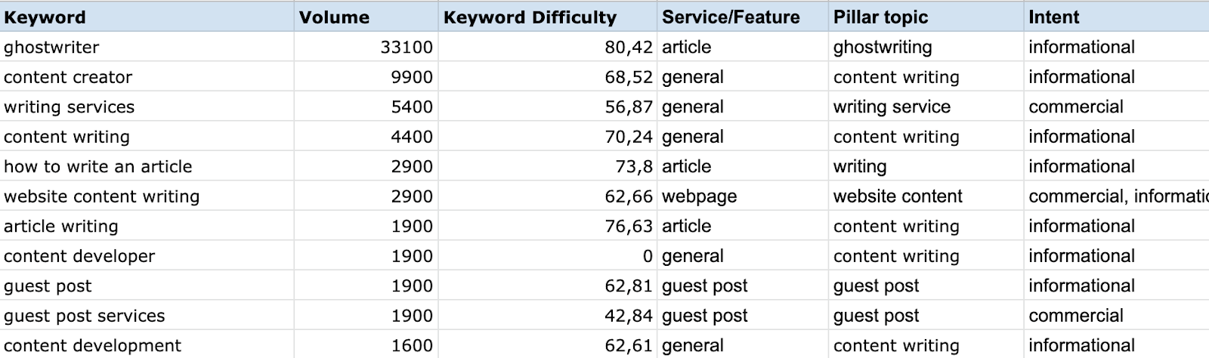Select the Service/Feature header cell
The width and height of the screenshot is (1209, 358).
743,17
